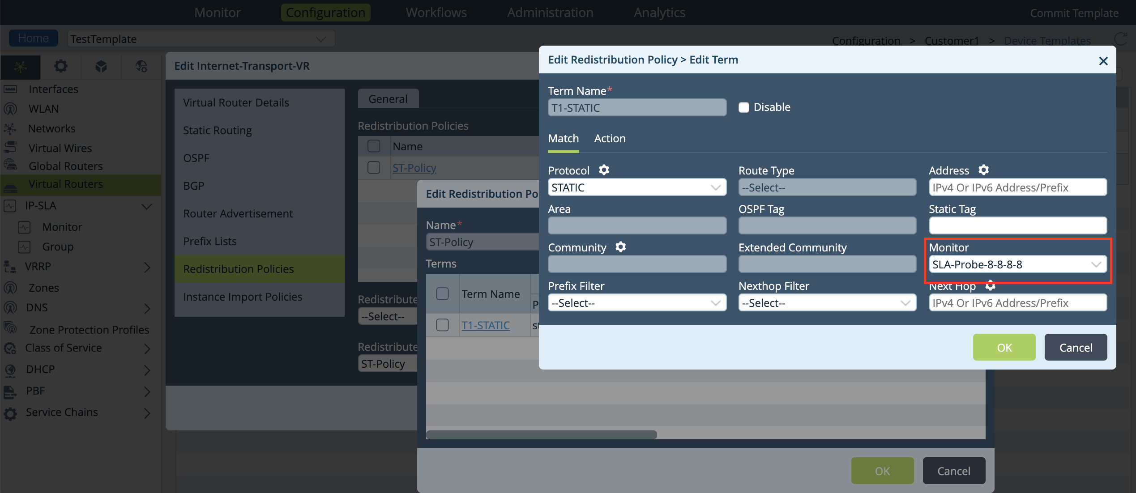The width and height of the screenshot is (1136, 493).
Task: Click the Static Tag input field
Action: click(1017, 225)
